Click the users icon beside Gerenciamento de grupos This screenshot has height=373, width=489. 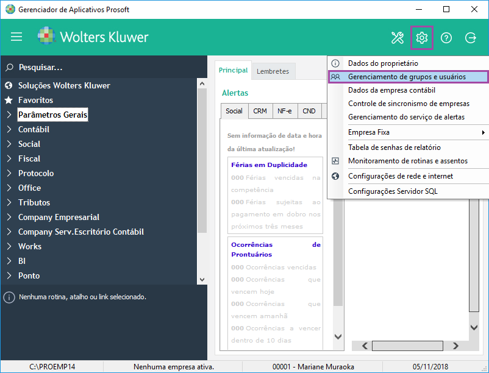335,77
